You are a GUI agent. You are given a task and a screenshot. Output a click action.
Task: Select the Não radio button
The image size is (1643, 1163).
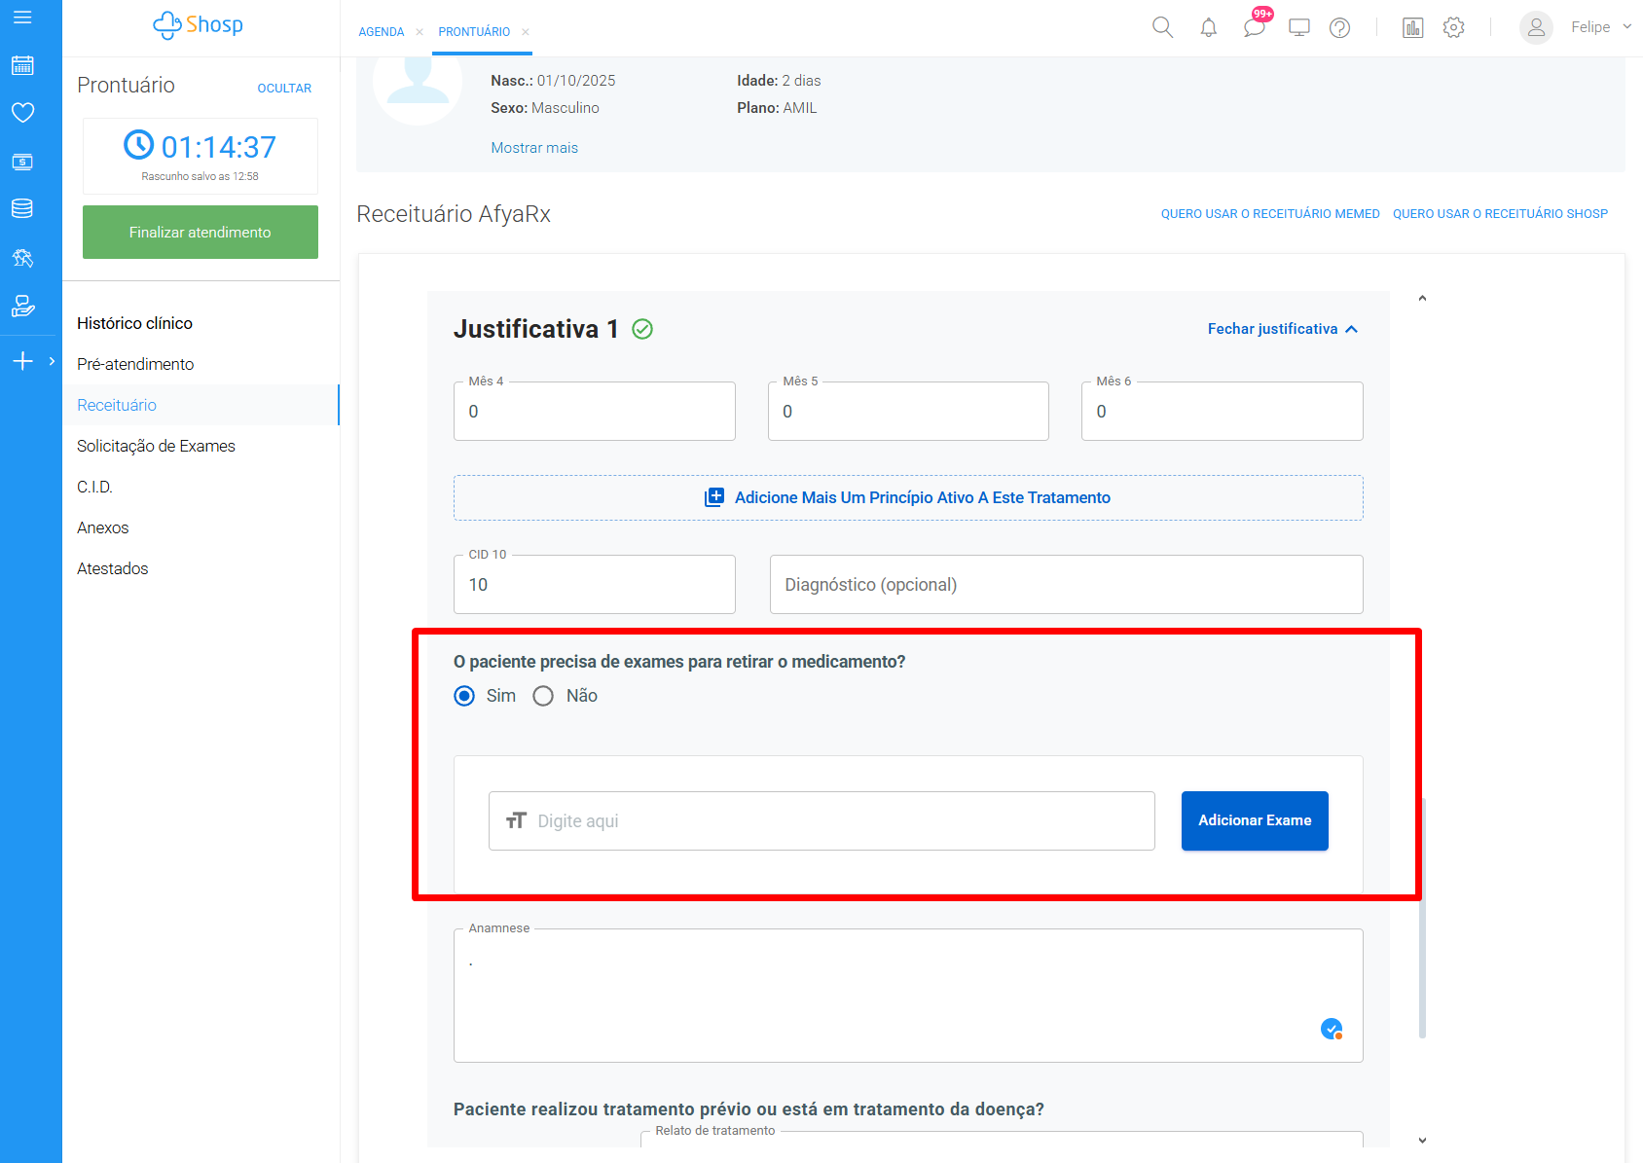tap(543, 696)
